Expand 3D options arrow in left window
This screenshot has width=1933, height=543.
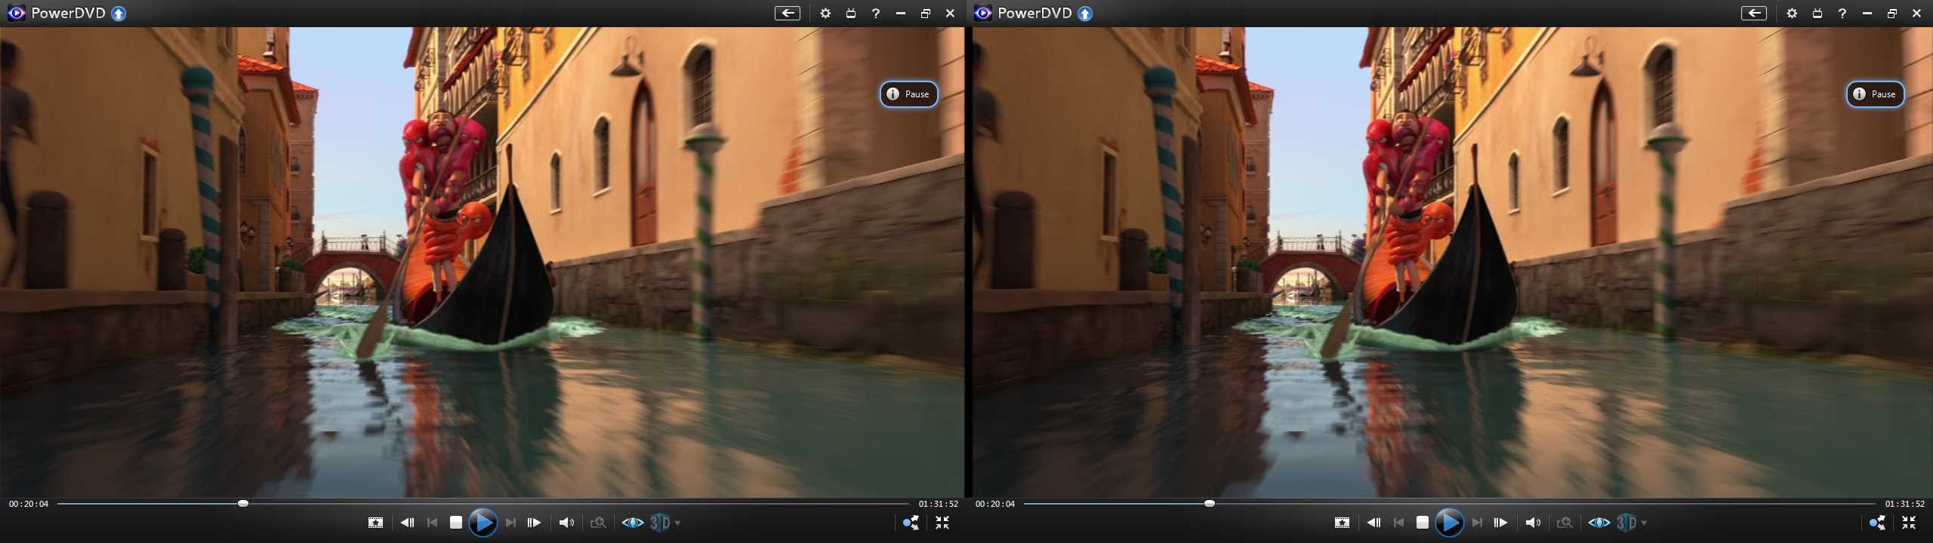[677, 523]
